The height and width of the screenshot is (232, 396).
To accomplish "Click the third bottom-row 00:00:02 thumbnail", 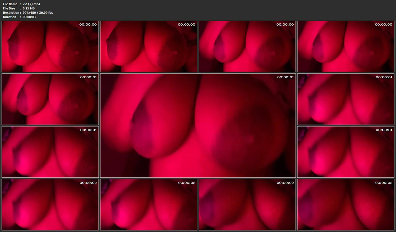I will point(247,205).
